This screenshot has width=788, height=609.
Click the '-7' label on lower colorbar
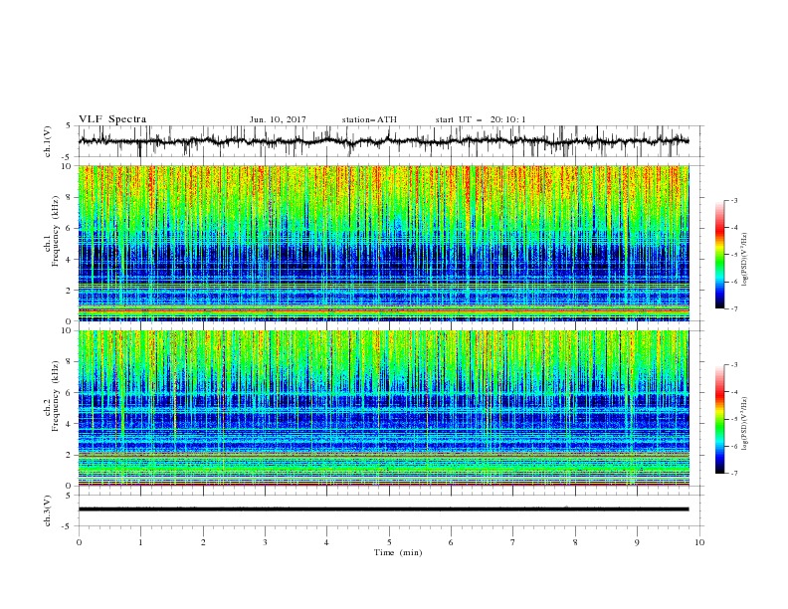click(x=733, y=474)
